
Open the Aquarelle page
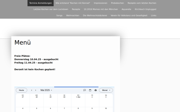pos(126,9)
